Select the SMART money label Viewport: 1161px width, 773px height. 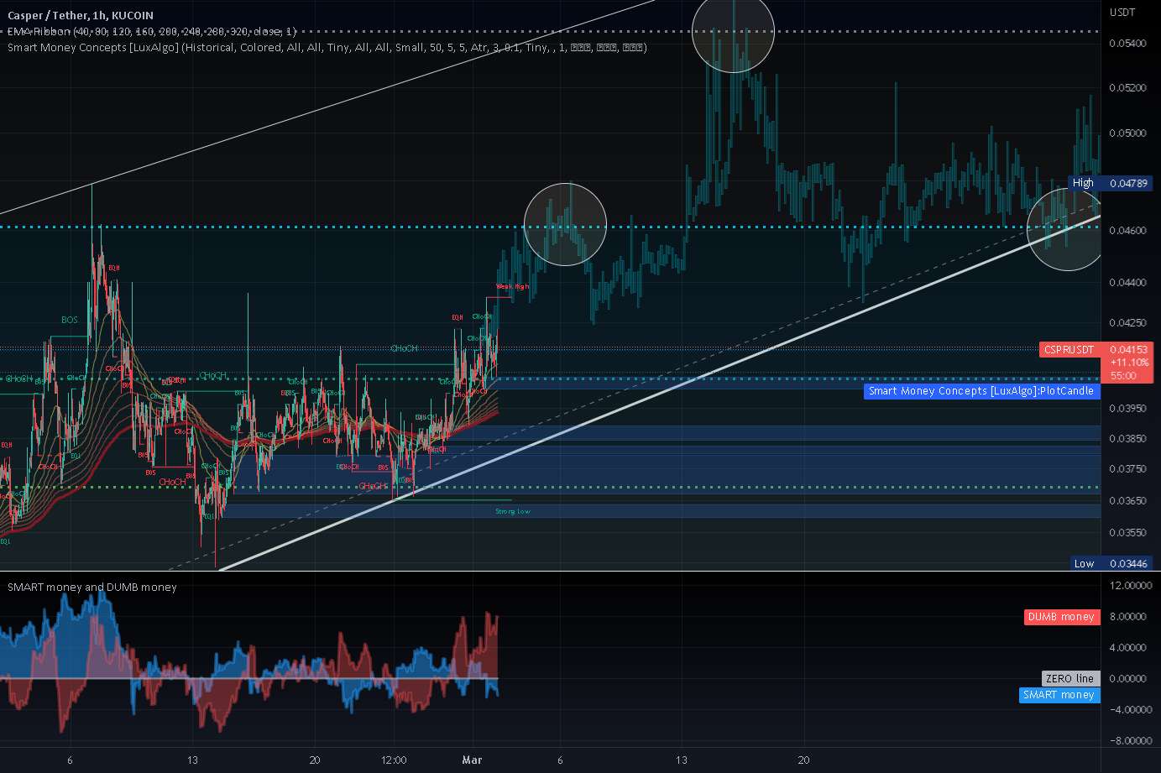(x=1059, y=695)
